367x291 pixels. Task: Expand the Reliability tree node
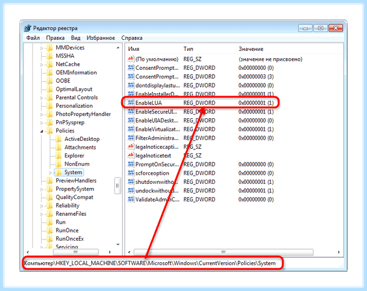point(42,206)
